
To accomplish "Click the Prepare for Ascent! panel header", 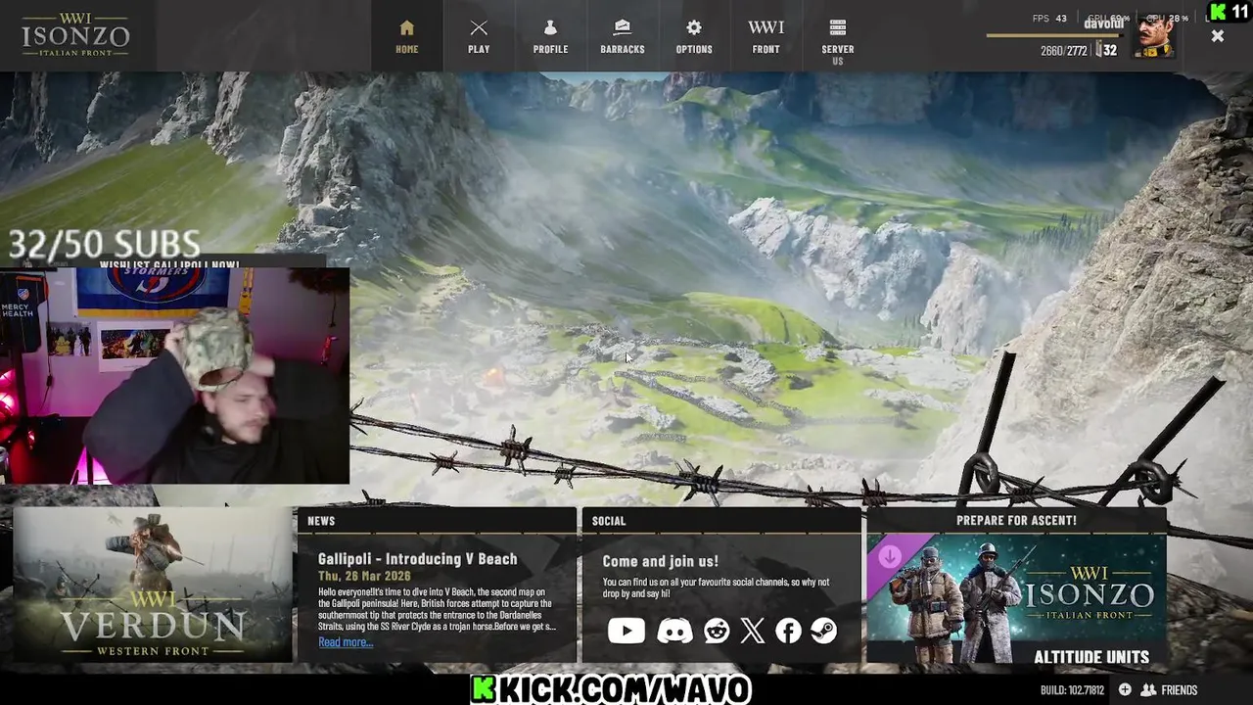I will tap(1016, 520).
